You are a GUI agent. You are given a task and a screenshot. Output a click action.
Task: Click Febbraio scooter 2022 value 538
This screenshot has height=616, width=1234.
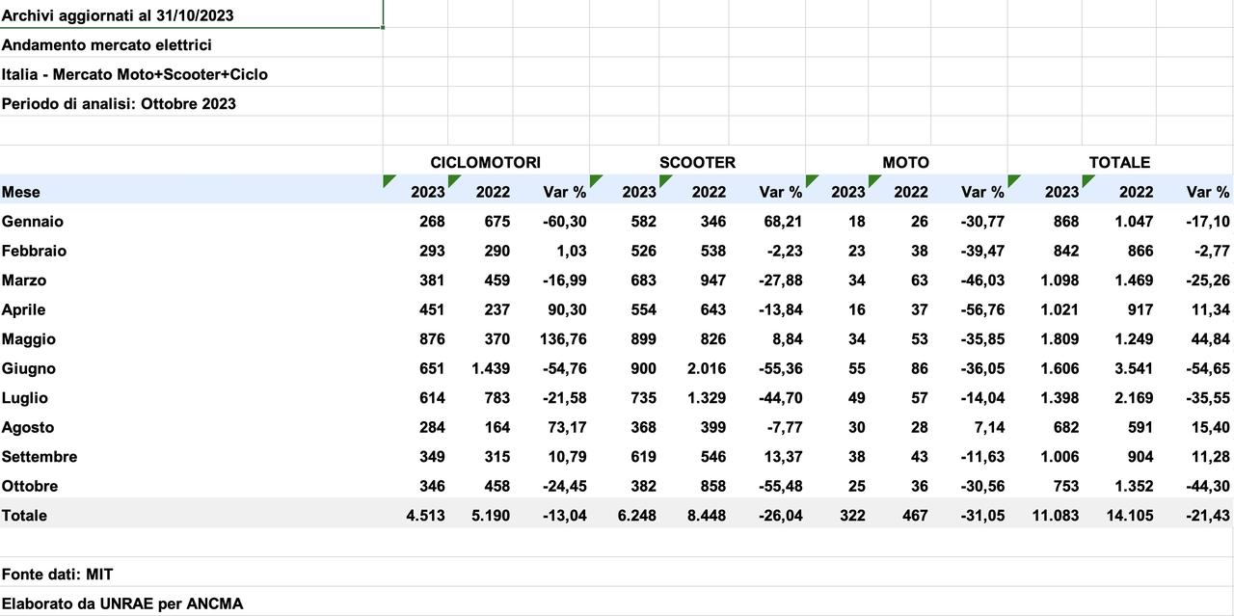coord(712,251)
